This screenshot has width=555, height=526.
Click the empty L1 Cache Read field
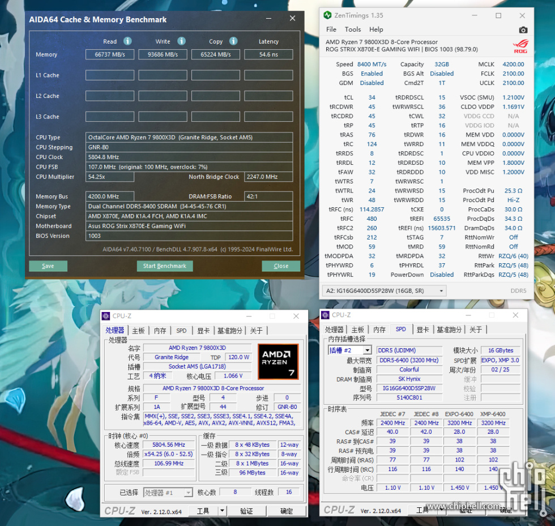pos(110,75)
